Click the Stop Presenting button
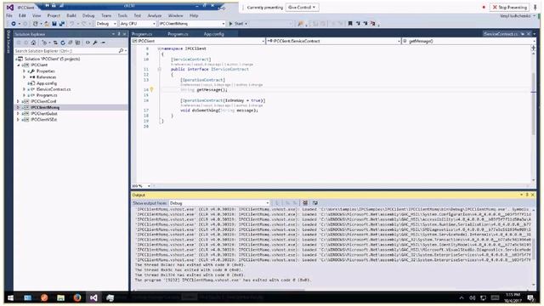 point(510,8)
